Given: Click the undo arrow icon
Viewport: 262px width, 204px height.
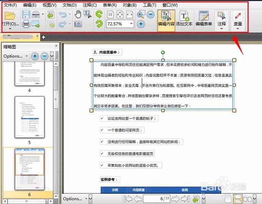Looking at the screenshot, I should coord(63,14).
